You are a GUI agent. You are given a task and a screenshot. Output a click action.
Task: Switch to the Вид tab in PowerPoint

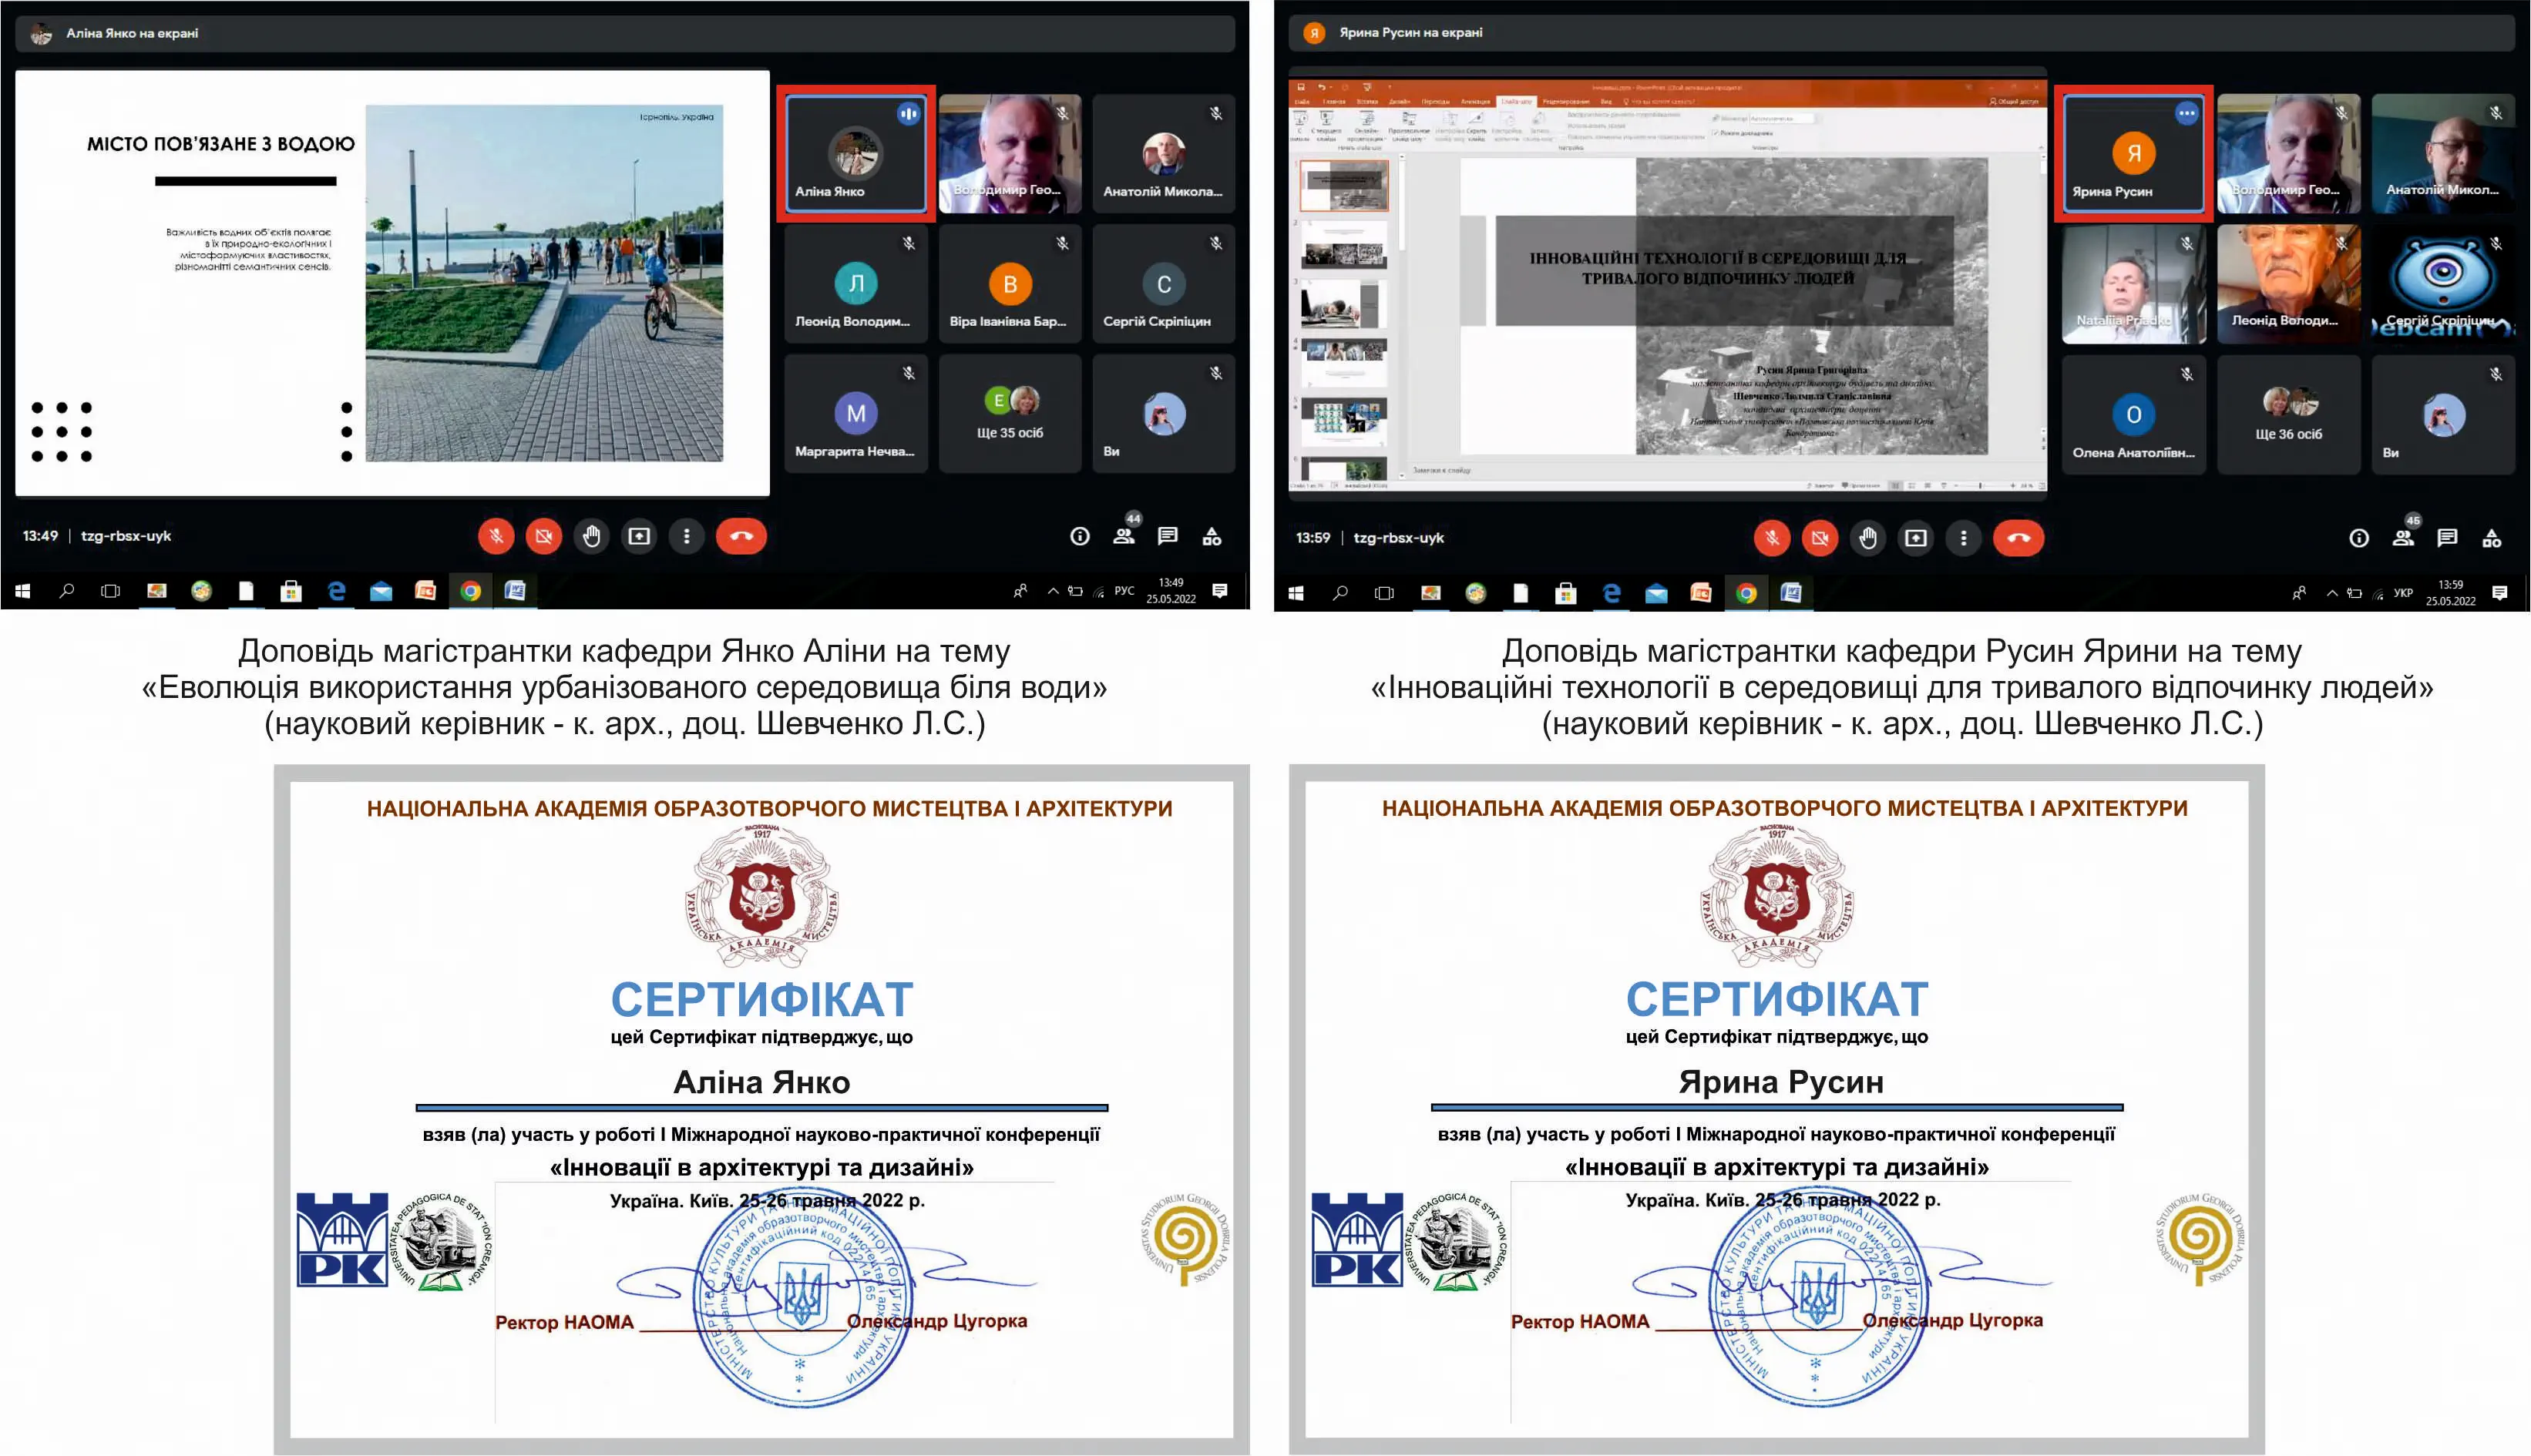point(1605,102)
